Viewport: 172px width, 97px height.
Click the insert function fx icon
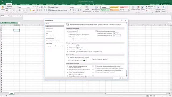[20, 16]
